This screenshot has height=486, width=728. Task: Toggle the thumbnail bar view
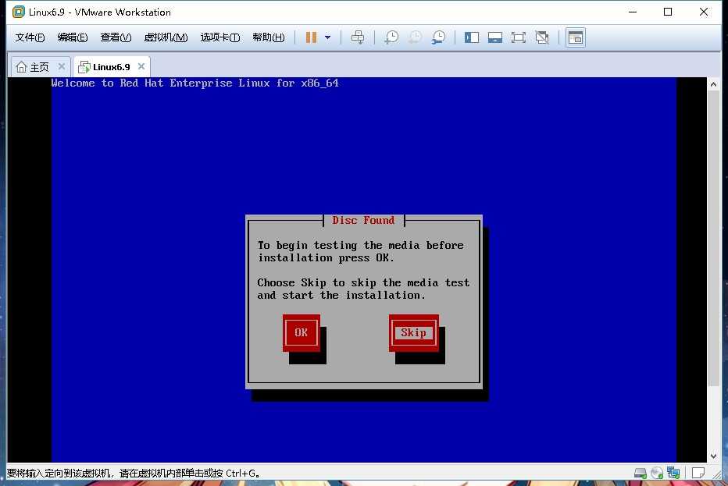click(495, 37)
